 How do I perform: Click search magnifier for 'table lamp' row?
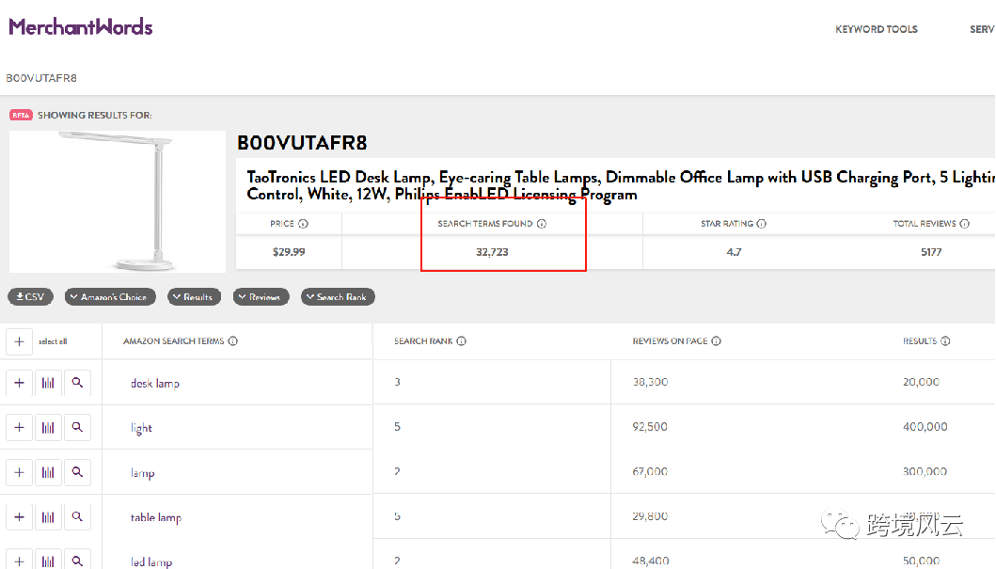point(77,517)
